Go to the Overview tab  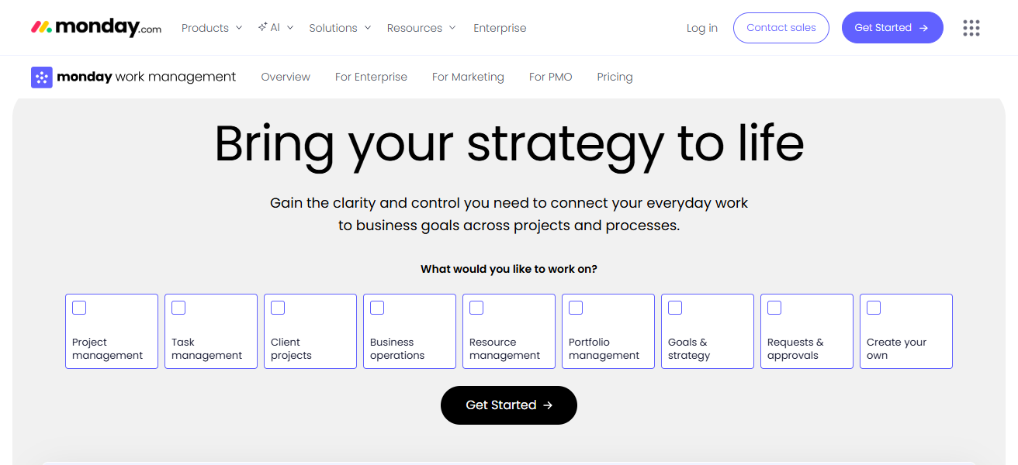click(286, 77)
